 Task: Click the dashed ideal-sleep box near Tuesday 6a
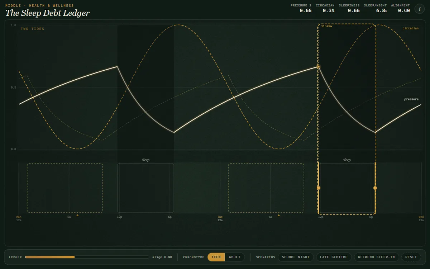266,188
